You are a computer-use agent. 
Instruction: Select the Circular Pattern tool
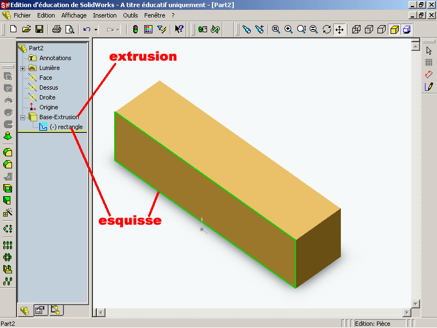coord(8,257)
